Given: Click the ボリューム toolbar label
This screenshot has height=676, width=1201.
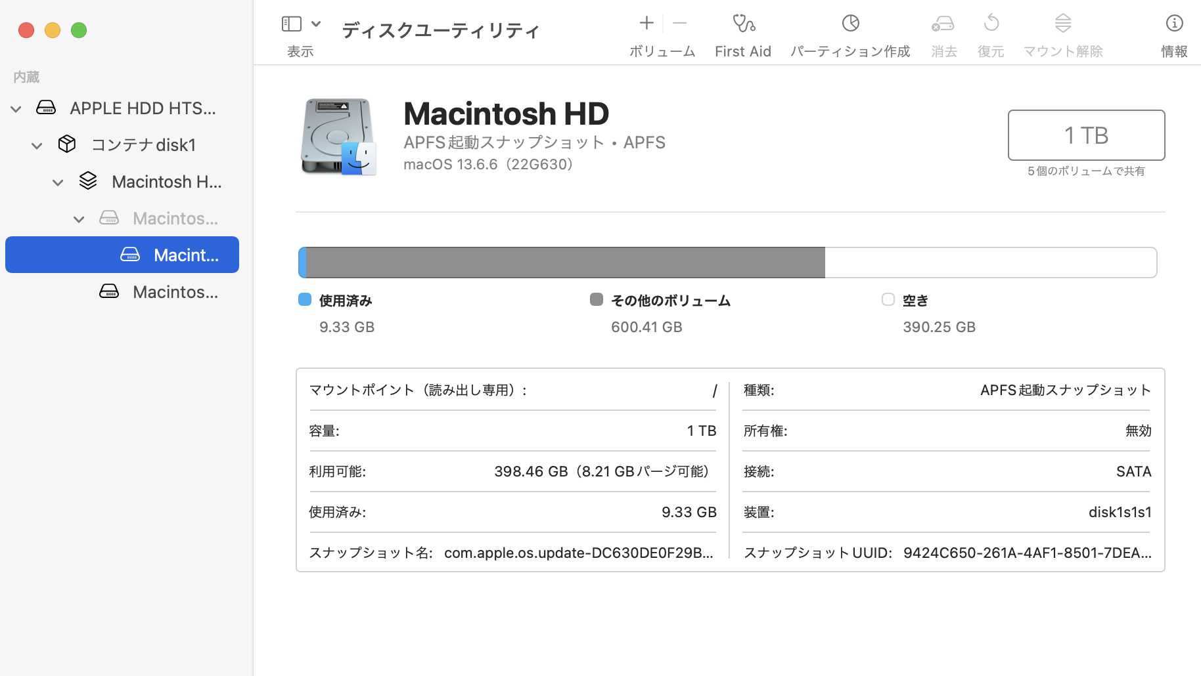Looking at the screenshot, I should [x=662, y=51].
